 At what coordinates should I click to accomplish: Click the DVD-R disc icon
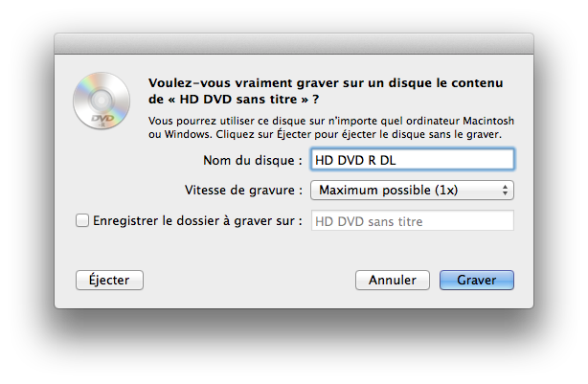click(102, 101)
